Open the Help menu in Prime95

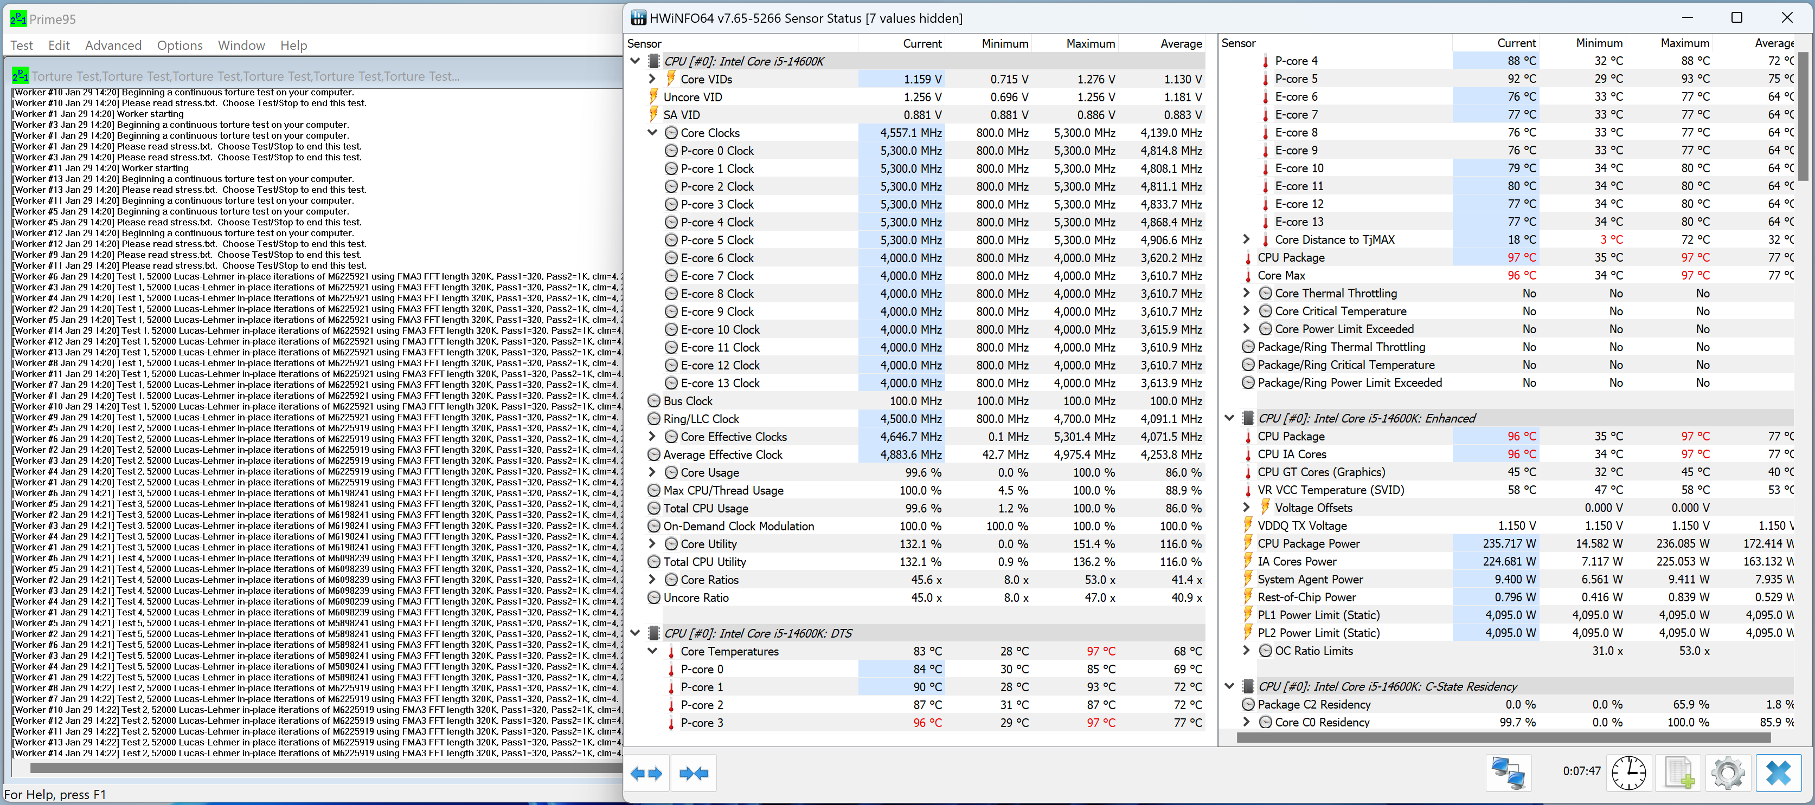click(x=293, y=45)
